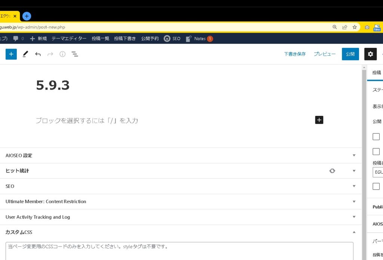Expand the AIOSEO 設定 panel
The width and height of the screenshot is (383, 260).
pyautogui.click(x=354, y=155)
